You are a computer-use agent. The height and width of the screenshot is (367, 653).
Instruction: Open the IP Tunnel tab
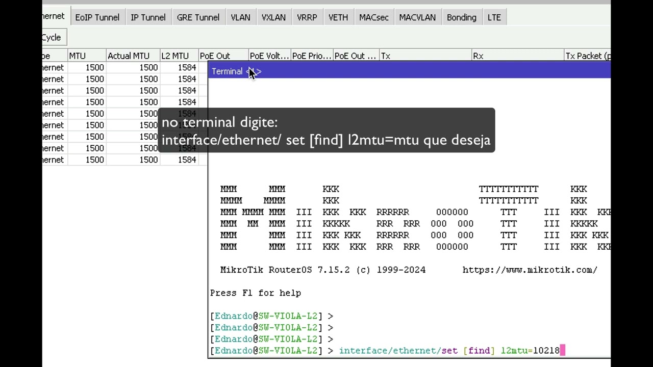tap(148, 17)
